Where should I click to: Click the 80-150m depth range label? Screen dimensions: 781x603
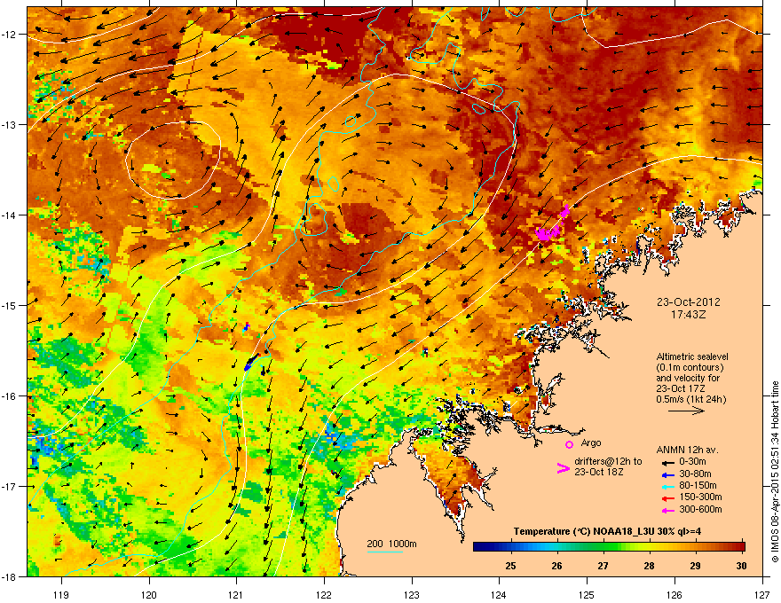click(698, 485)
